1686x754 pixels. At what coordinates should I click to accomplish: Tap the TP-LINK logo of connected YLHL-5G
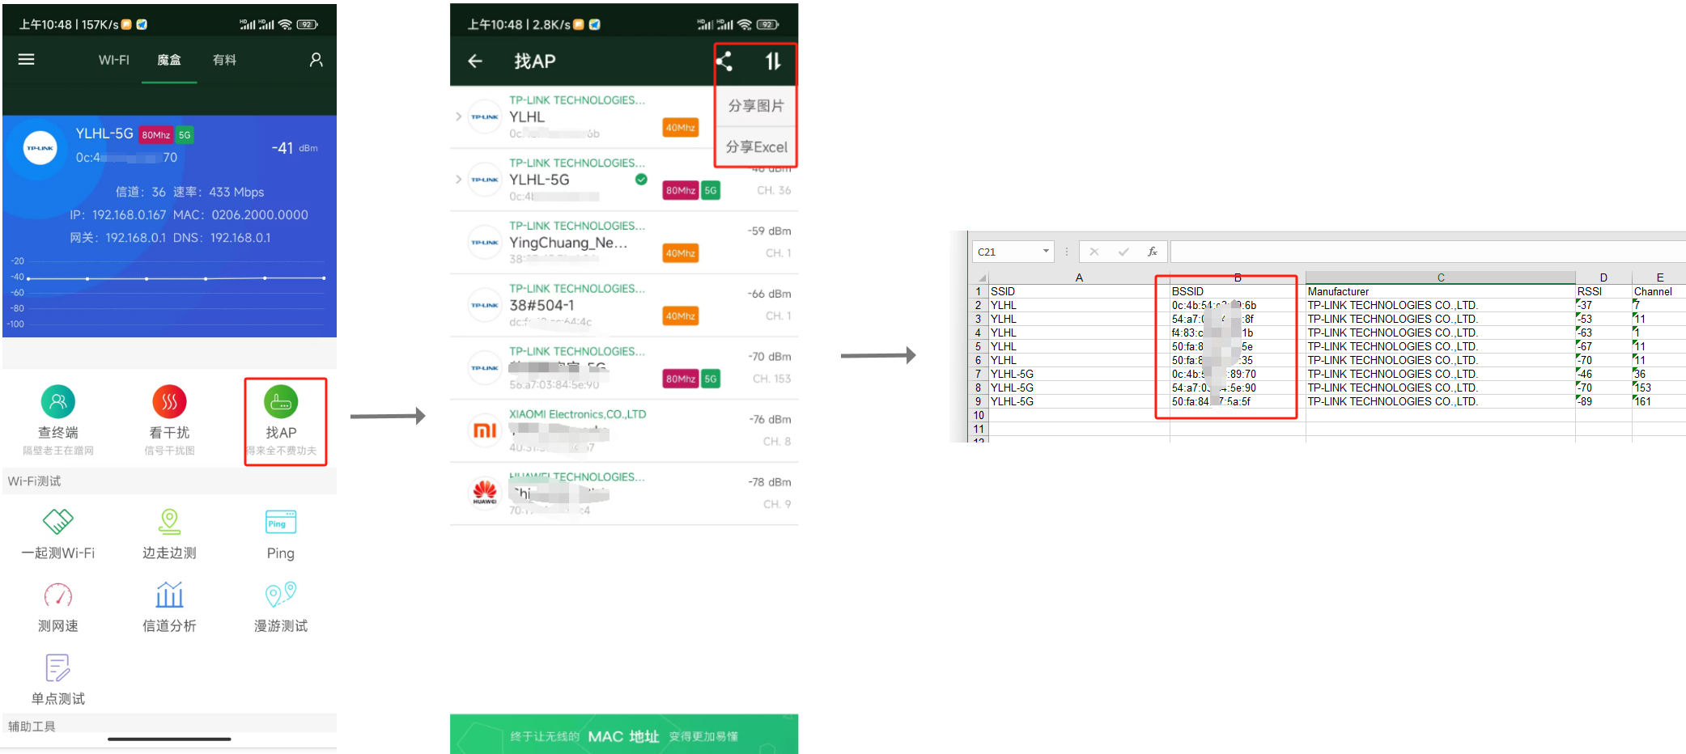click(x=40, y=148)
